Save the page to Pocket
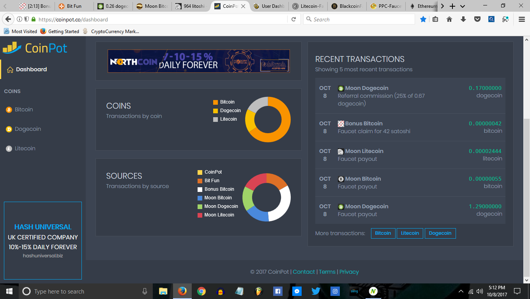 pyautogui.click(x=477, y=19)
